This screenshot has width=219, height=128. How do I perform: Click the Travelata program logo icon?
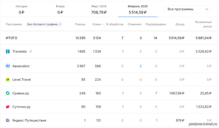8,52
